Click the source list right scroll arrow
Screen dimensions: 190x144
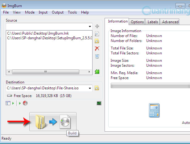89,72
